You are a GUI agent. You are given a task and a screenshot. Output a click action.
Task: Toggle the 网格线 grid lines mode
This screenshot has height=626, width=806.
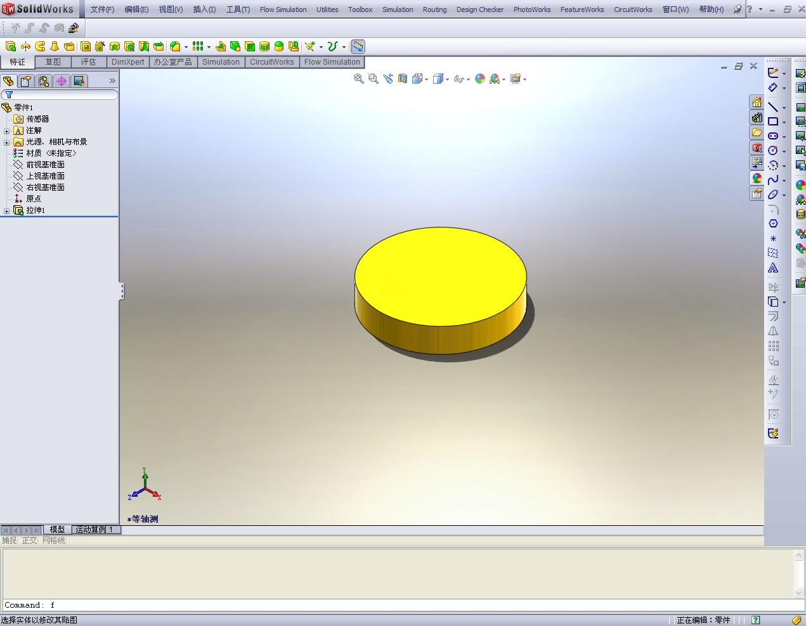tap(54, 540)
